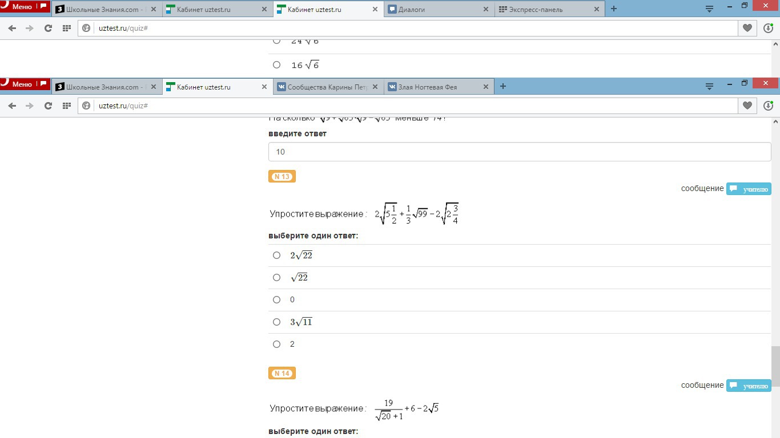Add new tab next to Экспресс-панель tab

pos(614,9)
